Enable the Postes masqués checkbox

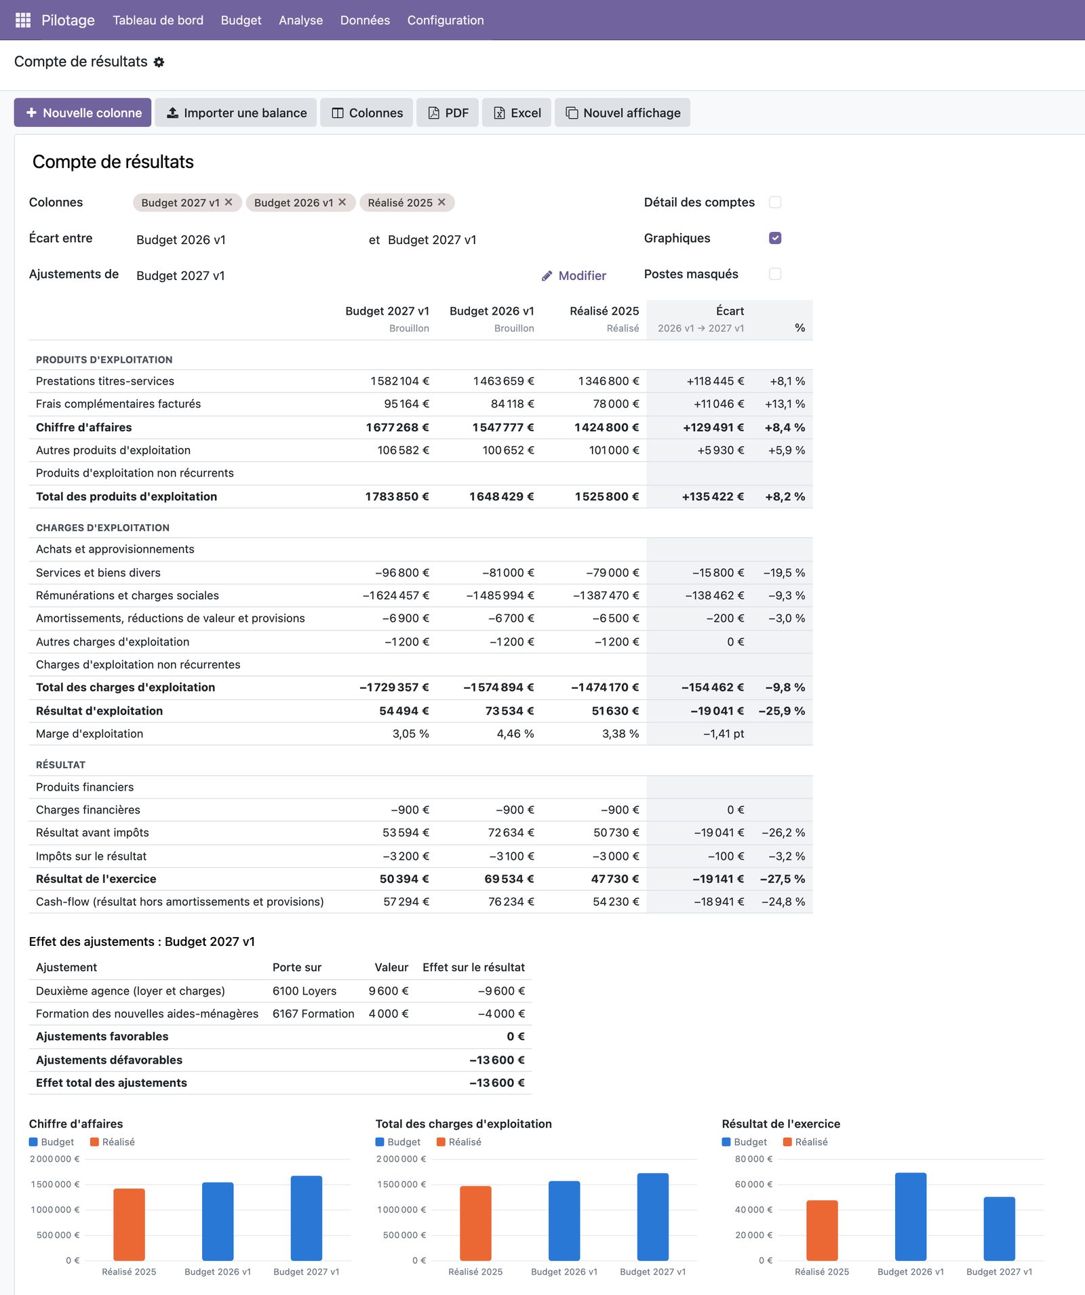775,274
